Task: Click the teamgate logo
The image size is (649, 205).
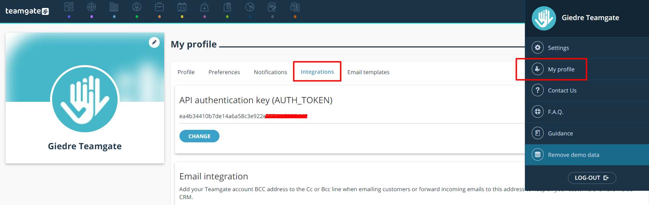Action: [x=27, y=11]
